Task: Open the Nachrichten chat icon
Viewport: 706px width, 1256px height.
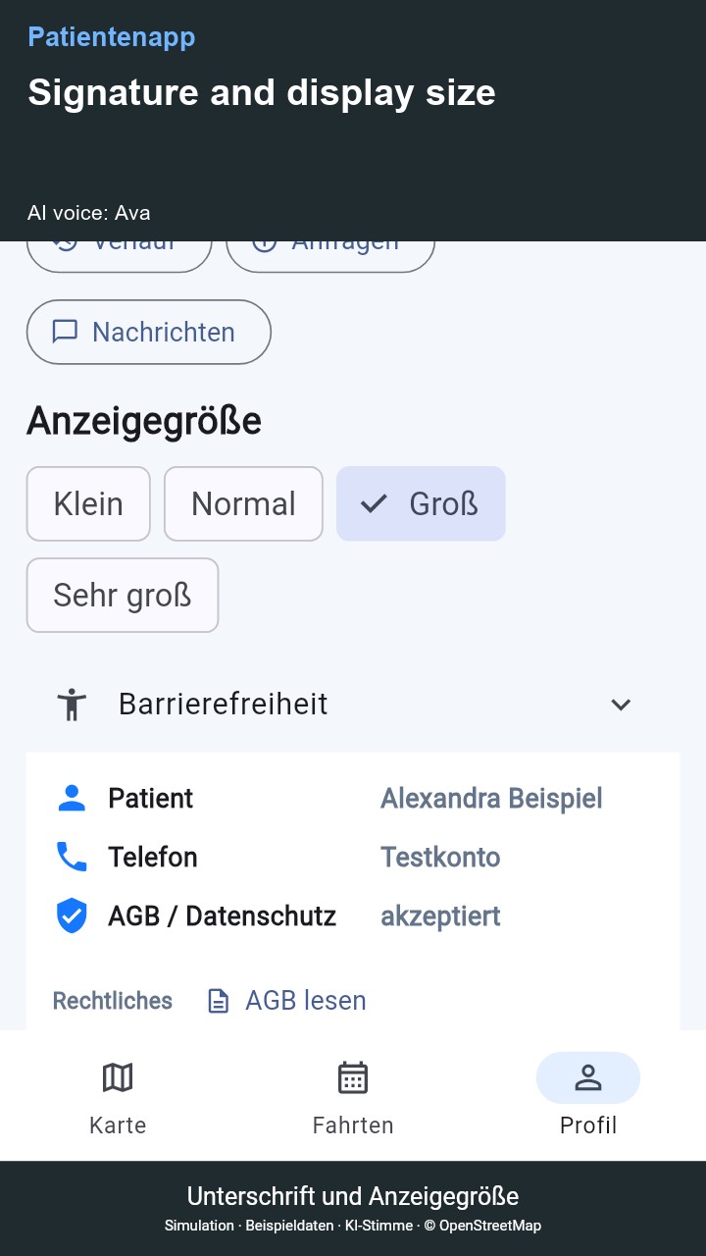Action: click(65, 332)
